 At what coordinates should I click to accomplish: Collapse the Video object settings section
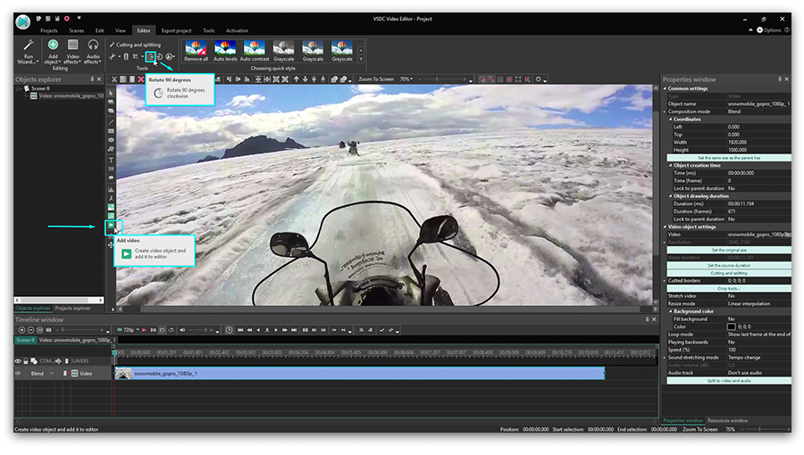pos(665,227)
